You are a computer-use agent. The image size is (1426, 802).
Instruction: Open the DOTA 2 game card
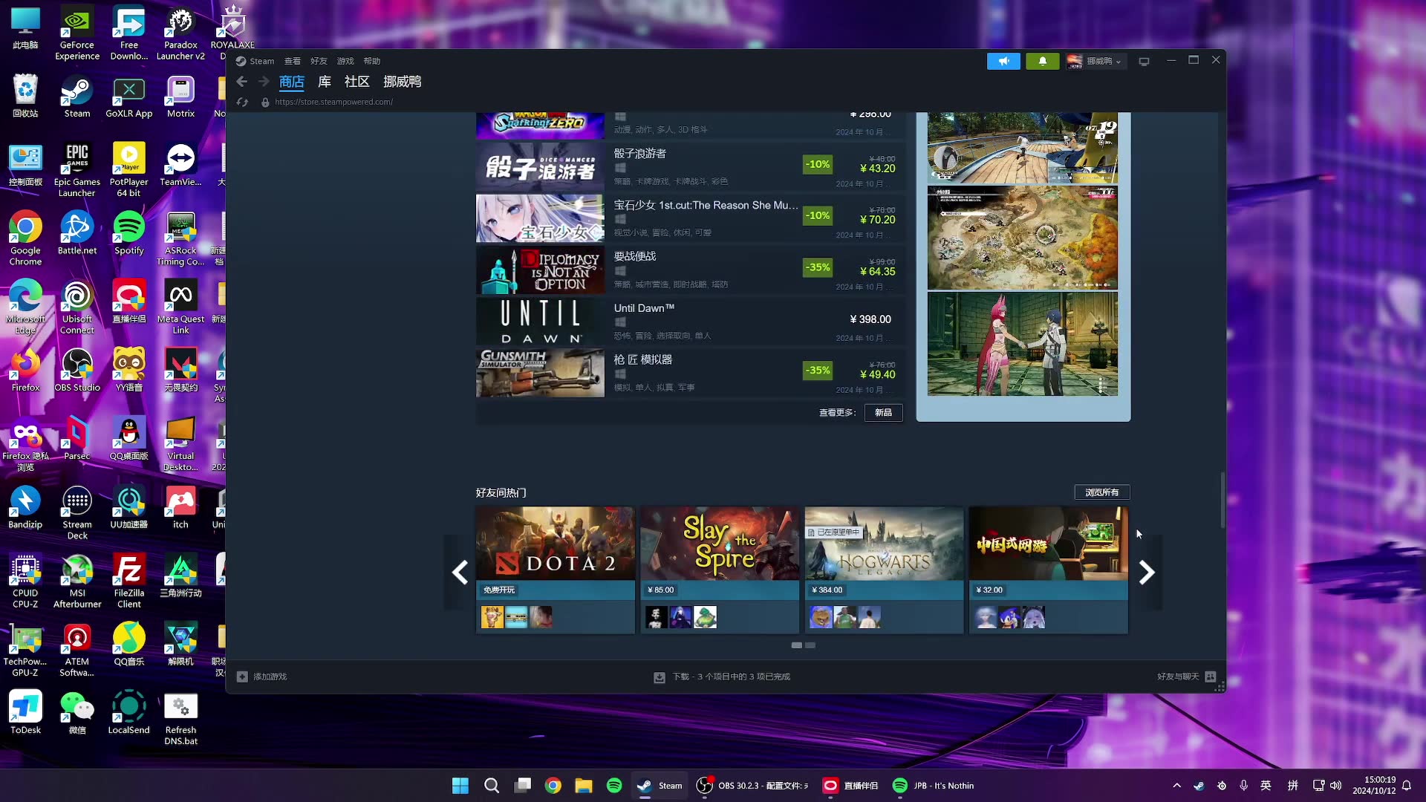[x=555, y=570]
